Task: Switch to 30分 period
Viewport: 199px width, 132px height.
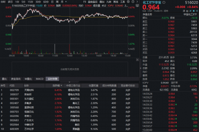Action: click(38, 2)
